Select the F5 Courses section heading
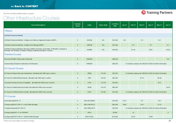This screenshot has width=176, height=124. click(x=10, y=96)
